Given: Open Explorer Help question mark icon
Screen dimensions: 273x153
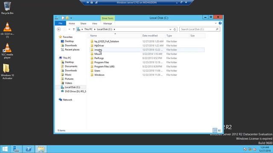Looking at the screenshot, I should pyautogui.click(x=220, y=23).
